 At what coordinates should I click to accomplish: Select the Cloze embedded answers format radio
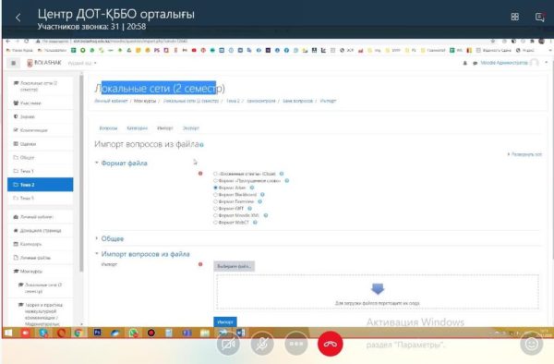pyautogui.click(x=215, y=174)
